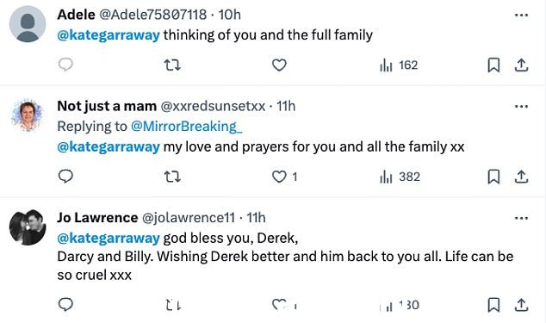Bookmark Adele's tweet
The height and width of the screenshot is (323, 546).
(x=493, y=65)
